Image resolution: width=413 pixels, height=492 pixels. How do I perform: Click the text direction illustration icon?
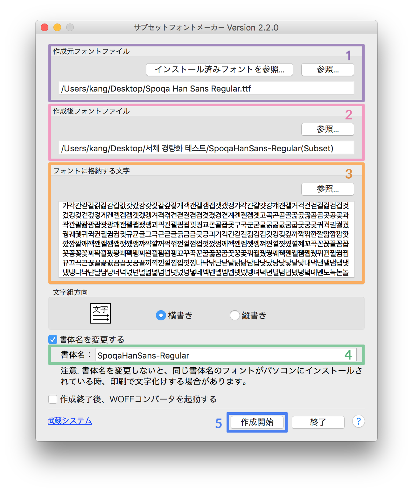(101, 313)
